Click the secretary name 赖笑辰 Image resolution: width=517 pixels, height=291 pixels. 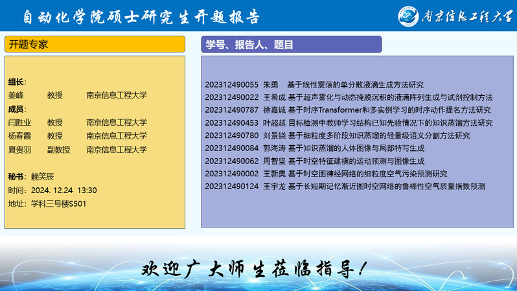tap(42, 176)
